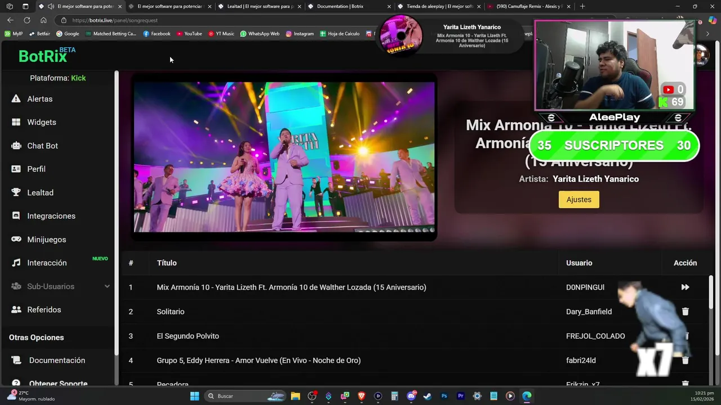Open the Perfil page
The height and width of the screenshot is (405, 721).
[36, 169]
